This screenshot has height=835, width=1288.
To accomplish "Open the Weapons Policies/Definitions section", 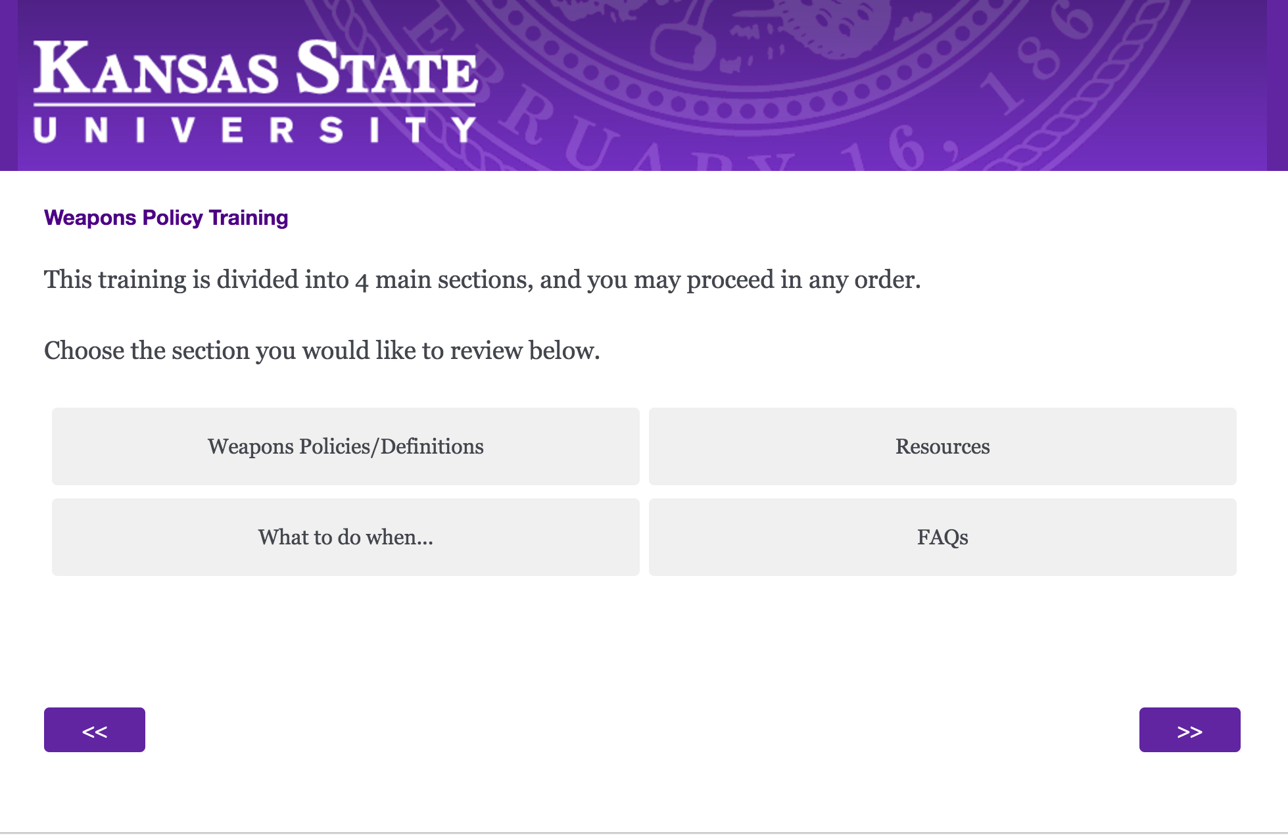I will (x=345, y=446).
